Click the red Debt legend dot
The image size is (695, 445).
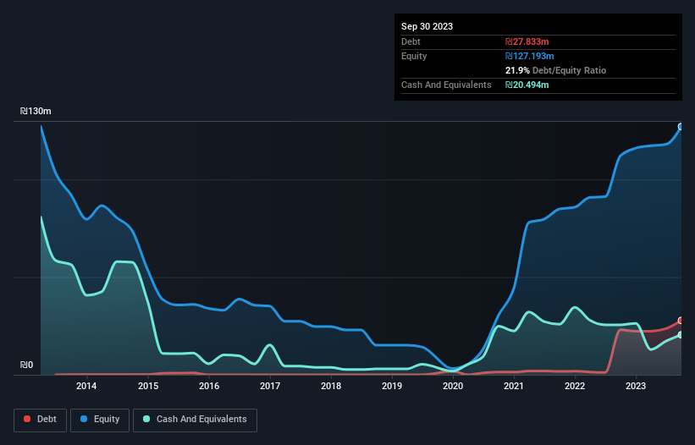tap(27, 419)
